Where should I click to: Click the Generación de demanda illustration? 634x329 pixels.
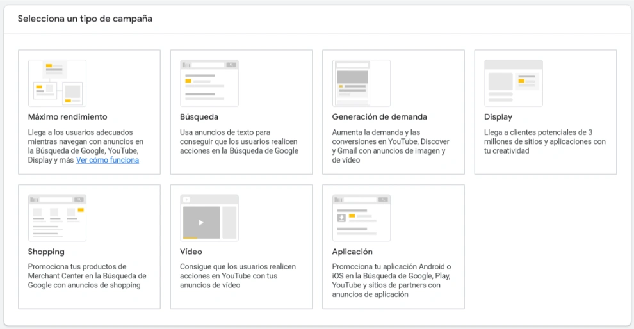(361, 83)
